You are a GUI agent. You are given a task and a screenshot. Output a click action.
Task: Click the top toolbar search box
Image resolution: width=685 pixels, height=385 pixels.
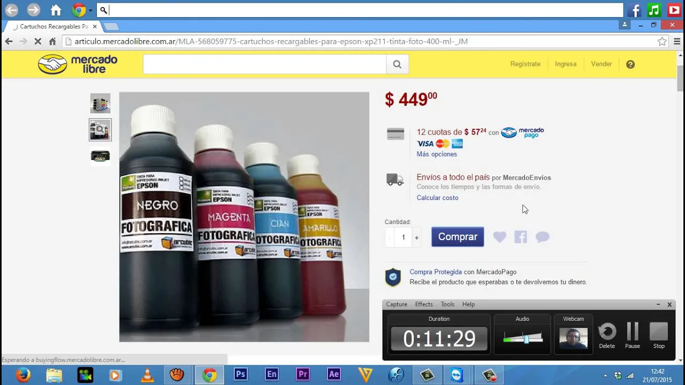[x=360, y=10]
